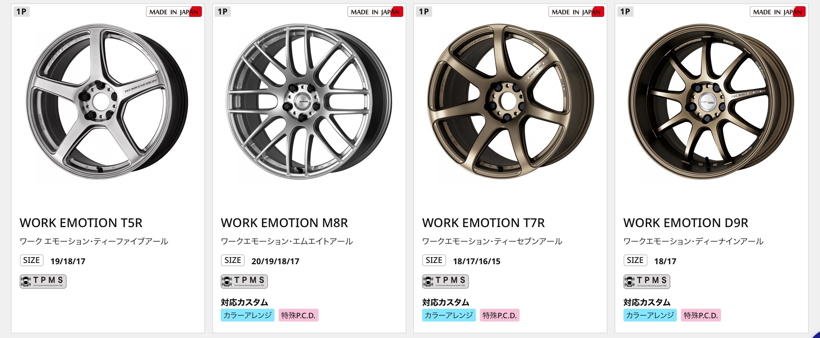Click the WORK EMOTION D9R title link
The height and width of the screenshot is (338, 820).
685,223
